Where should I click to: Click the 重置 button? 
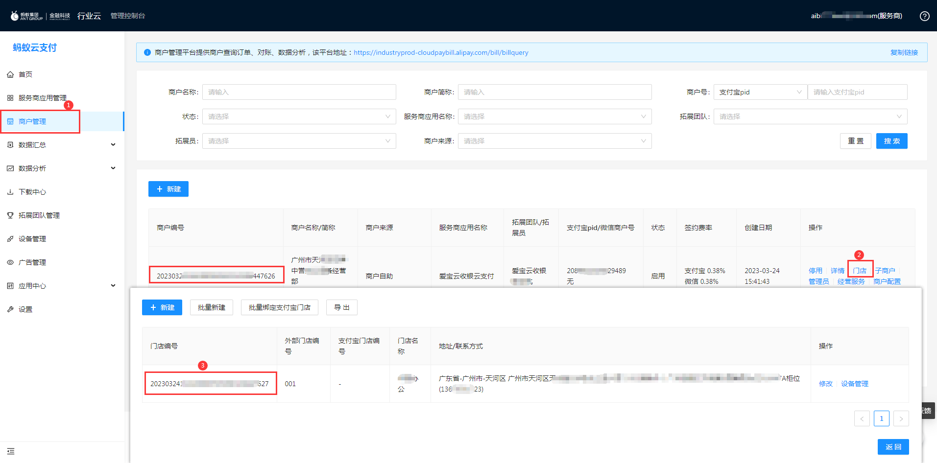point(856,141)
